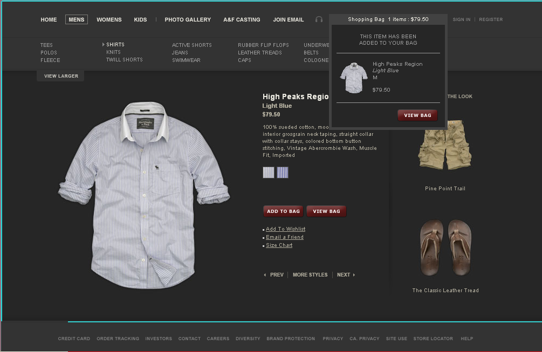Click High Peaks Region in the bag popup

point(397,64)
